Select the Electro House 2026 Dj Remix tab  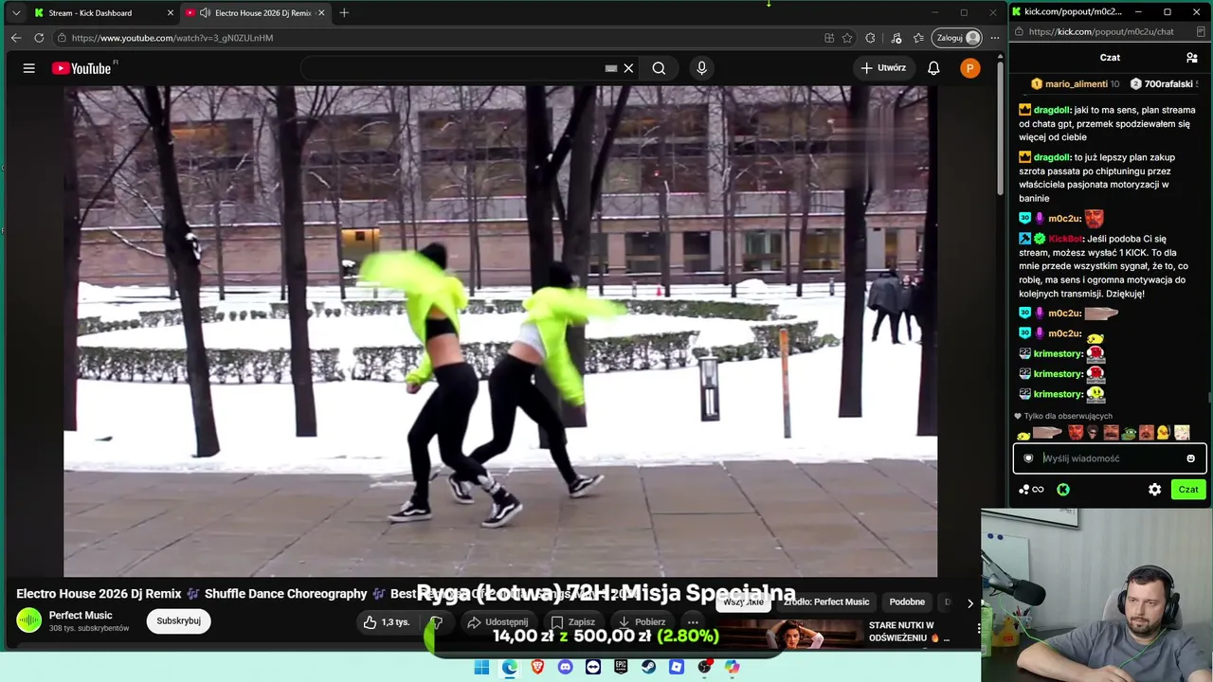click(x=254, y=13)
